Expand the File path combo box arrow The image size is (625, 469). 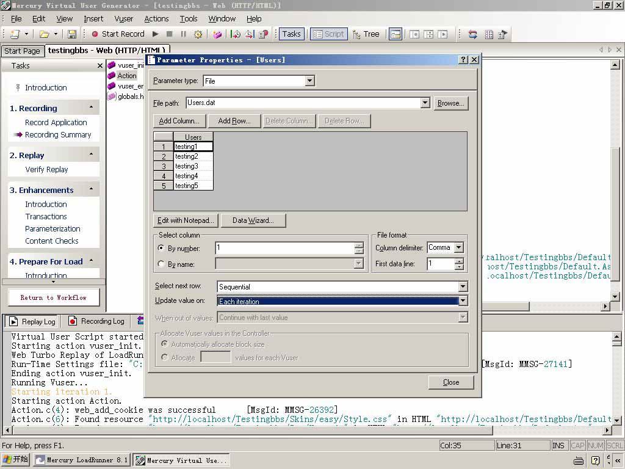coord(425,103)
